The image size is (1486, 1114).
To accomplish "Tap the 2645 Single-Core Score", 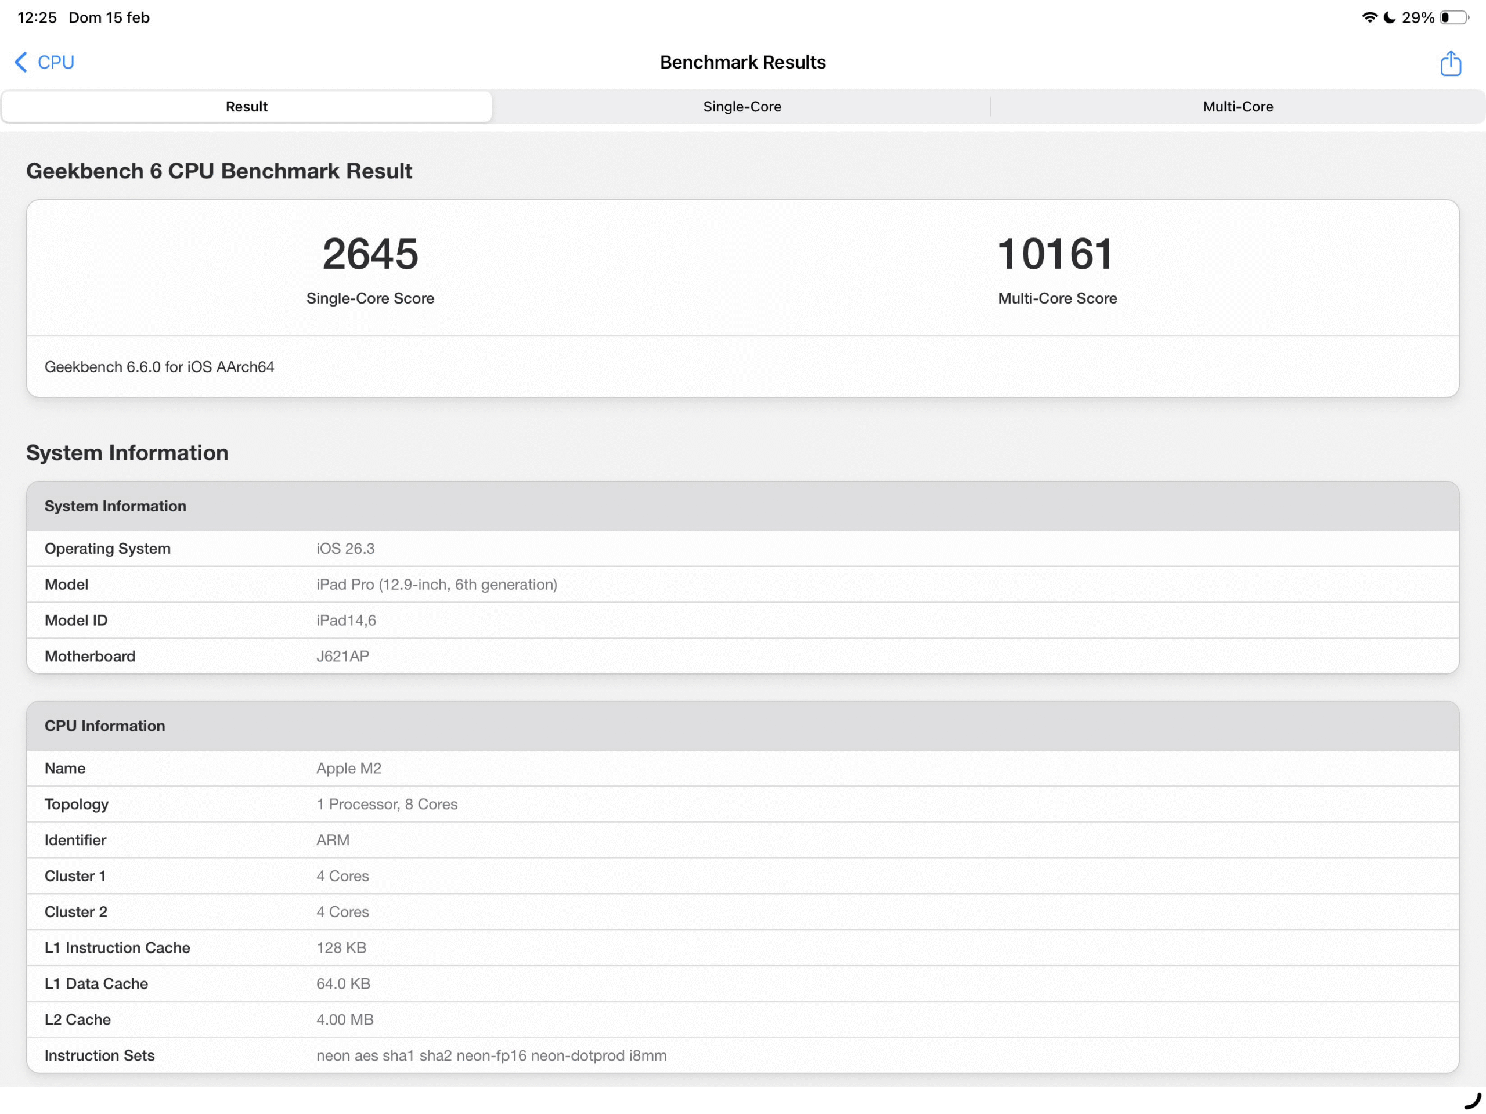I will [x=370, y=255].
